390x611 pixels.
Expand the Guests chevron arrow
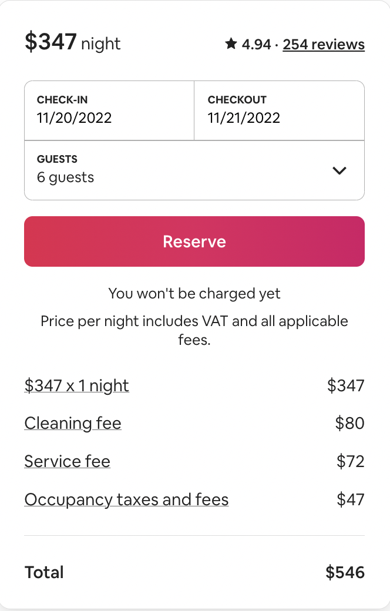339,171
